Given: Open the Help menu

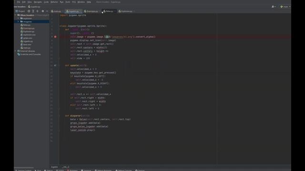Looking at the screenshot, I should [x=89, y=2].
